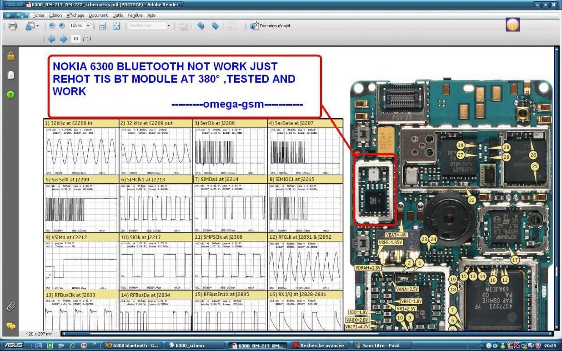Screen dimensions: 562x351
Task: Open the comments panel icon
Action: 10,326
